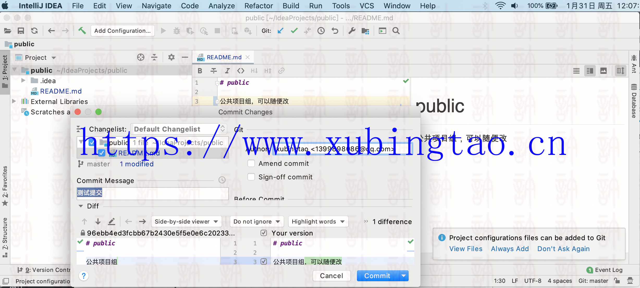Viewport: 640px width, 288px height.
Task: Open the Version Control tool tab
Action: click(44, 270)
